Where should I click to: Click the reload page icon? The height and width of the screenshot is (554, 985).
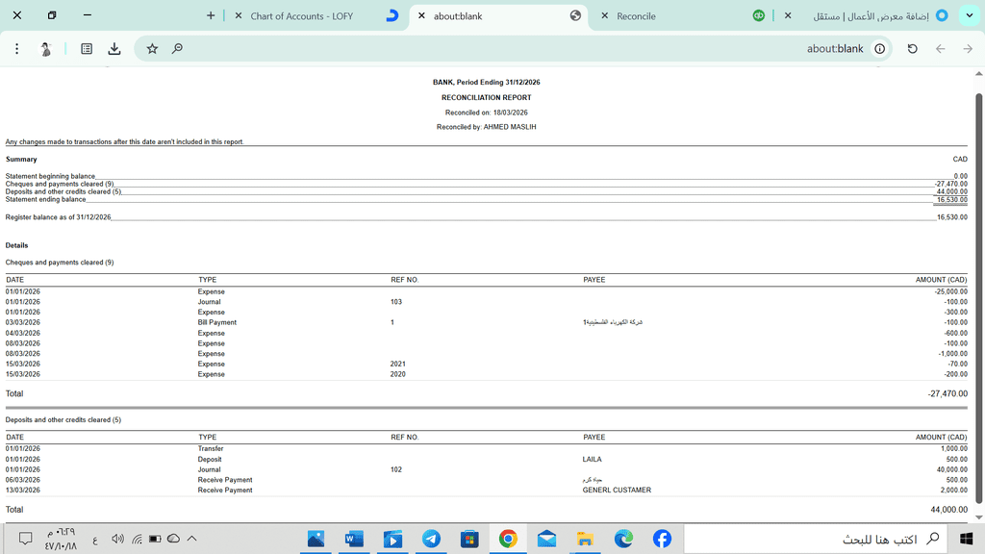(912, 49)
